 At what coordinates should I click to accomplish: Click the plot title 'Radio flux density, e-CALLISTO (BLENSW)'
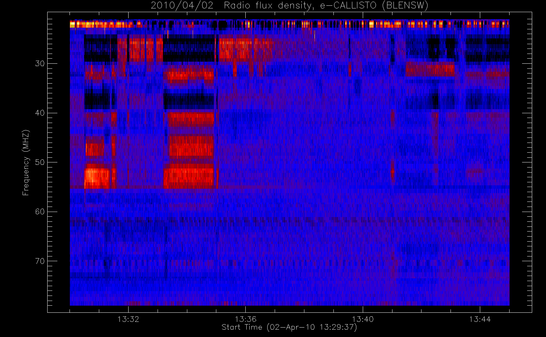pos(326,6)
